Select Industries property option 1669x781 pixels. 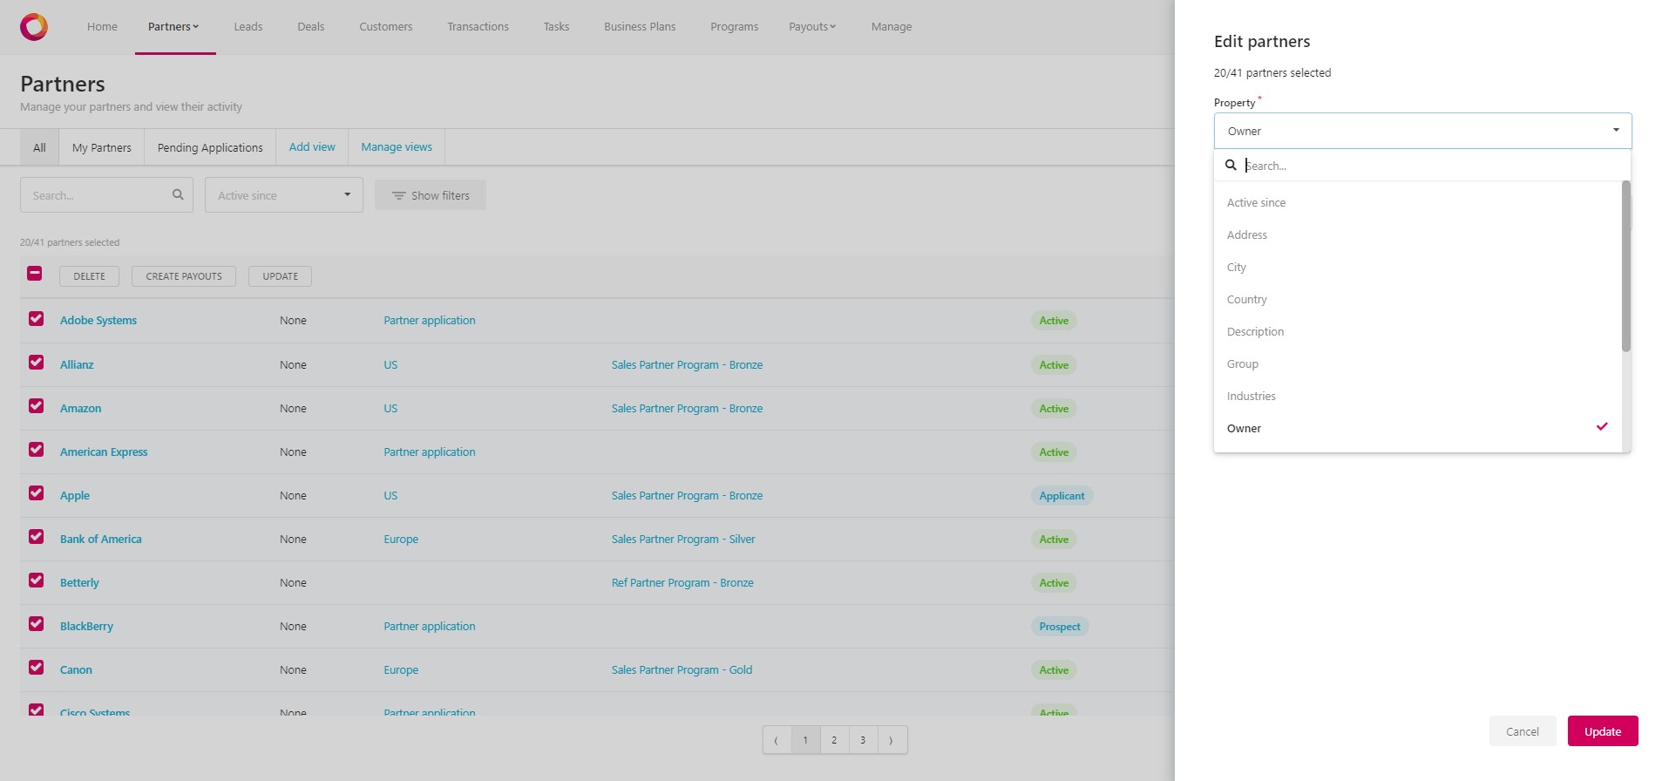[1417, 396]
